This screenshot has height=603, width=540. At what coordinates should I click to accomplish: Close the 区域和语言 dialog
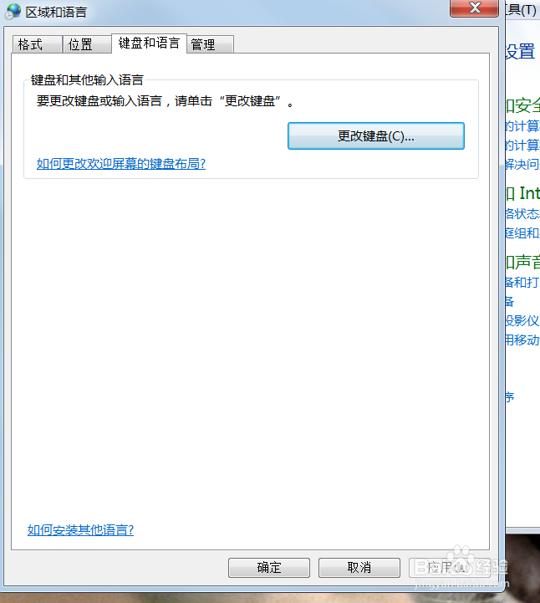[x=474, y=8]
